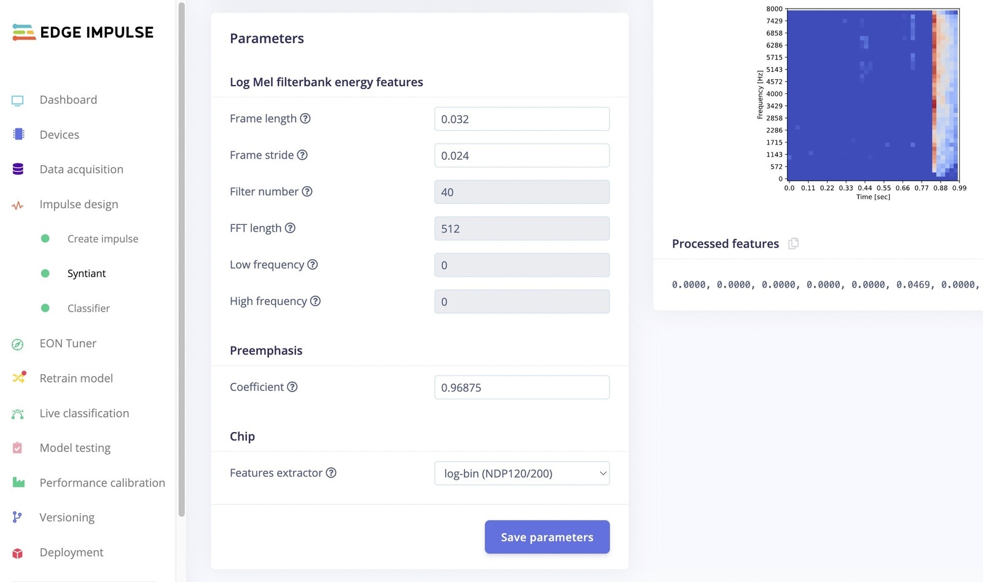Open help for Frame length
Viewport: 983px width, 582px height.
click(x=305, y=119)
